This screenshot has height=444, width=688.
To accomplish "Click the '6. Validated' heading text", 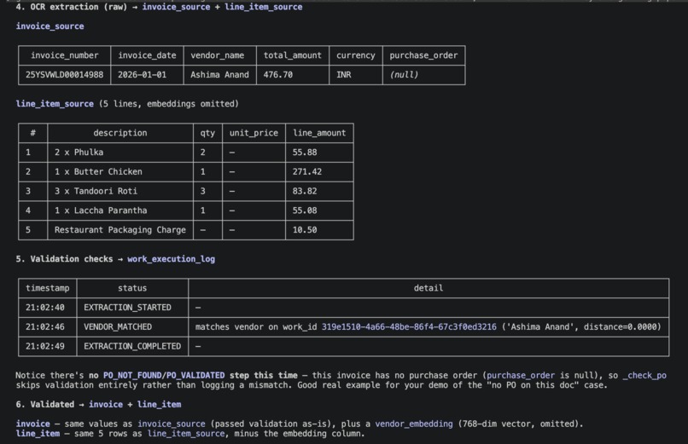I will [x=44, y=405].
